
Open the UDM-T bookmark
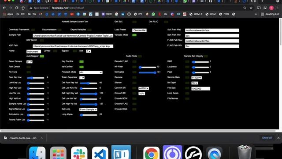tap(196, 14)
